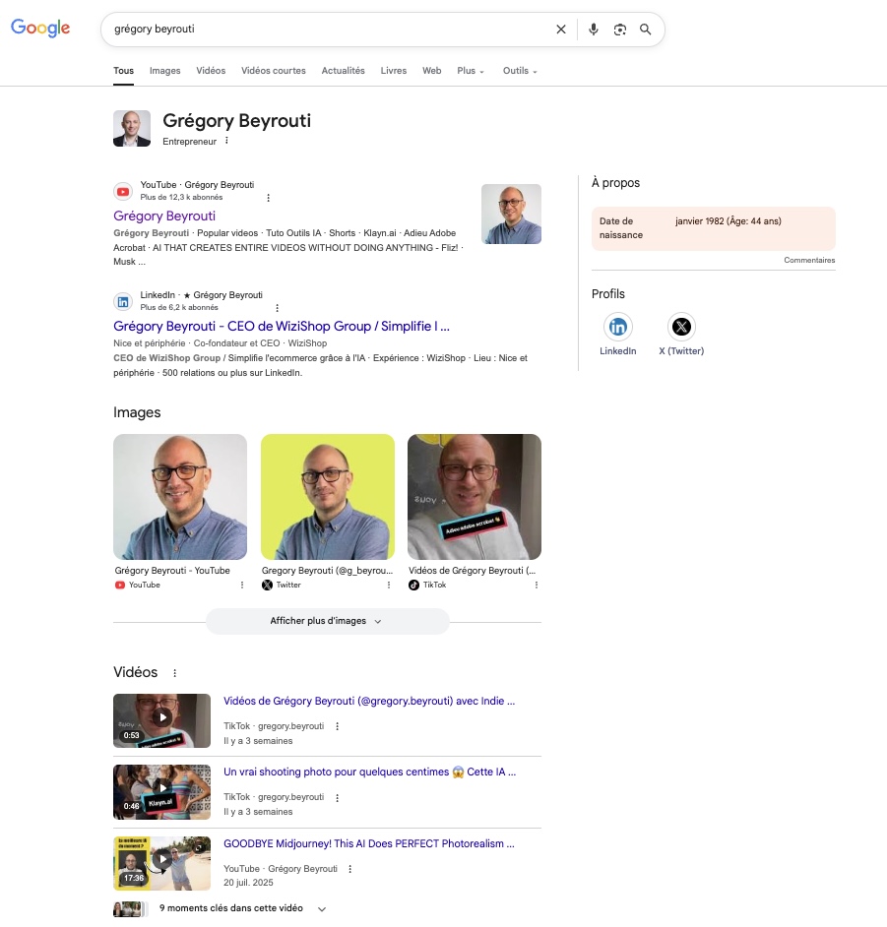
Task: Click 'Grégory Beyrouti (@g_beyrou...' image caption
Action: [327, 571]
